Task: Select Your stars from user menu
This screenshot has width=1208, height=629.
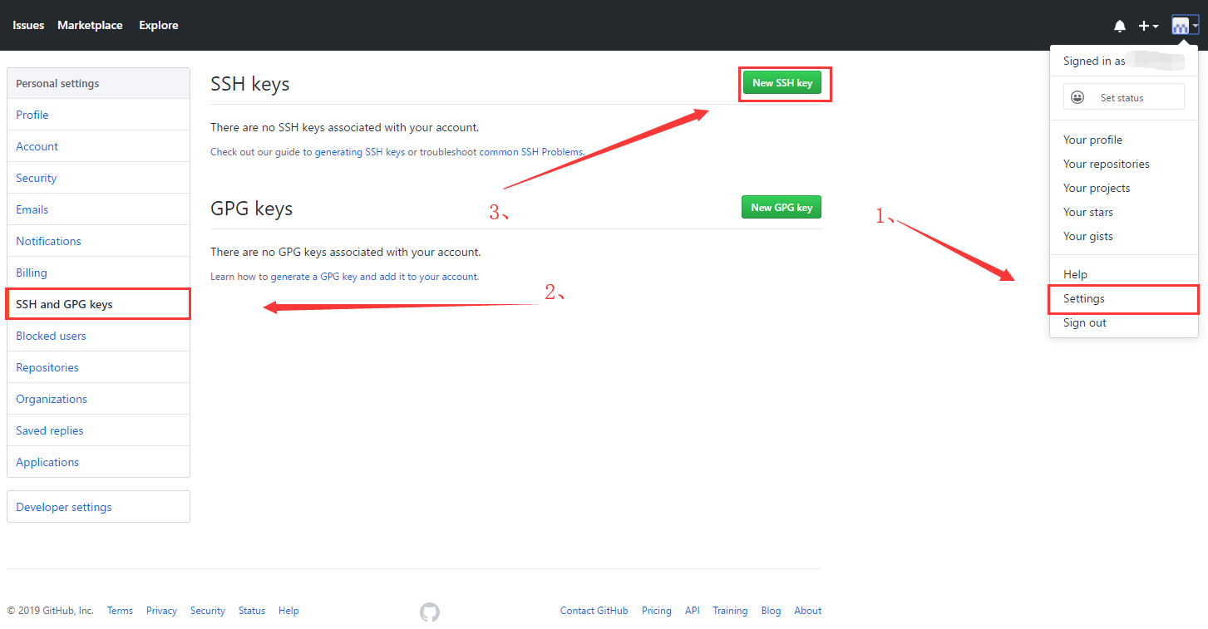Action: [x=1088, y=212]
